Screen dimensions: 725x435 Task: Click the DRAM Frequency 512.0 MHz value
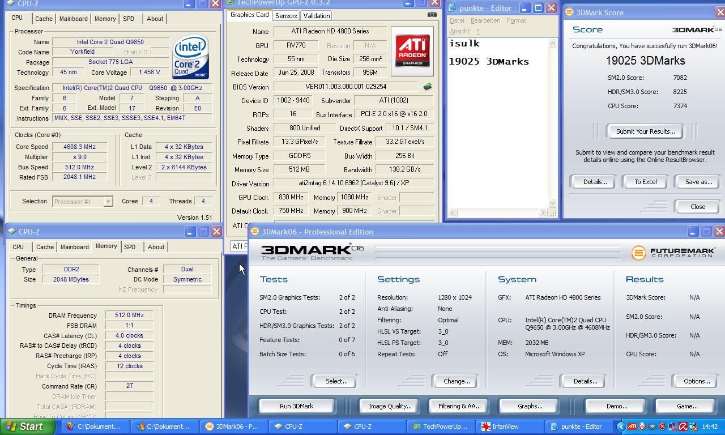pos(129,315)
